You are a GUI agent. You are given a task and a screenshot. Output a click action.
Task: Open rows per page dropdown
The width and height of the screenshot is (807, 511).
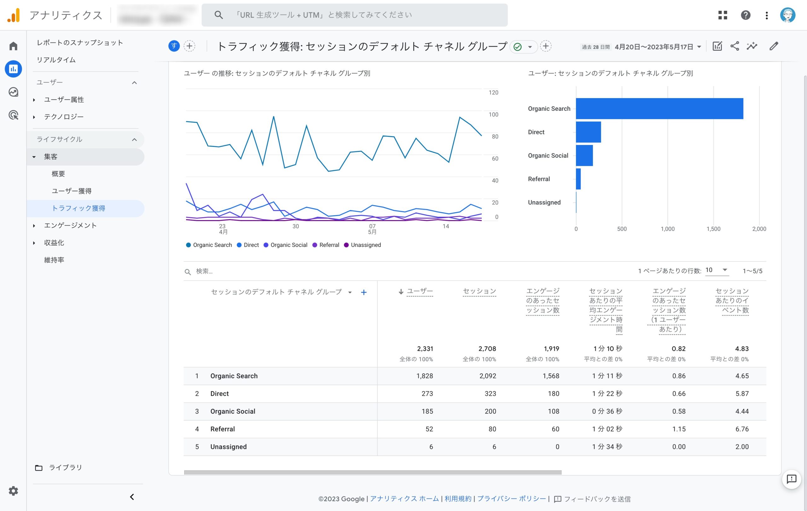pyautogui.click(x=717, y=270)
